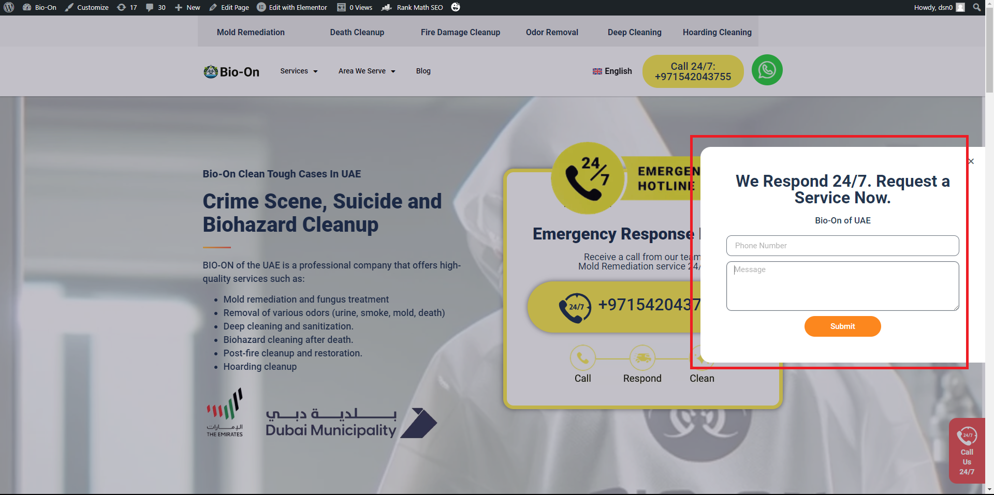Open the comments bubble showing 30
Screen dimensions: 994x495
[x=155, y=7]
